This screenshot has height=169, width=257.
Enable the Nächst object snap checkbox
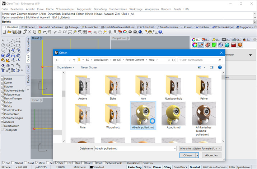point(13,163)
